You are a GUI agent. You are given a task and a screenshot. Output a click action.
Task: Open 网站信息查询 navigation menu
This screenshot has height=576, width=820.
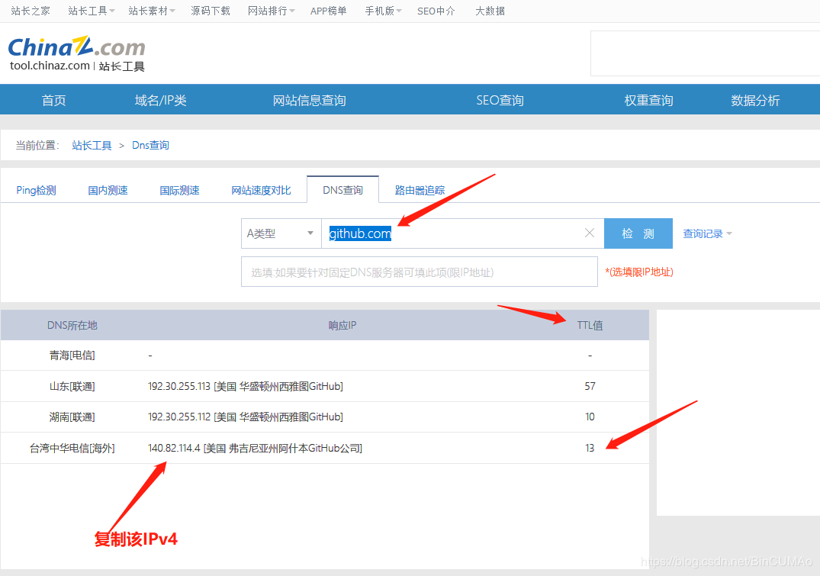coord(309,100)
